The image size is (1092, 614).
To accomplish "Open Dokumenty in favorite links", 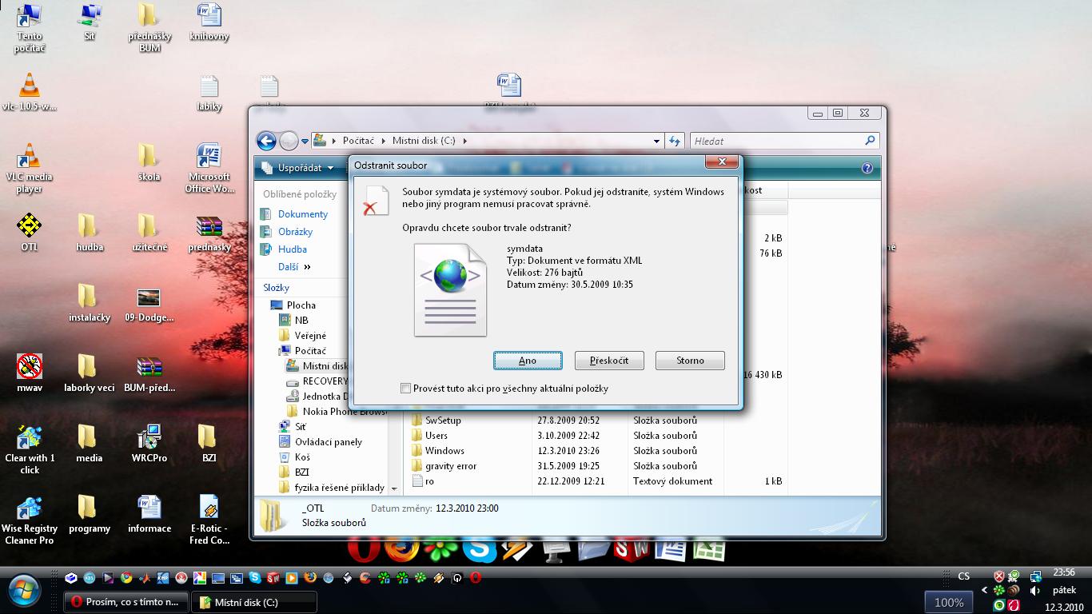I will pos(302,214).
